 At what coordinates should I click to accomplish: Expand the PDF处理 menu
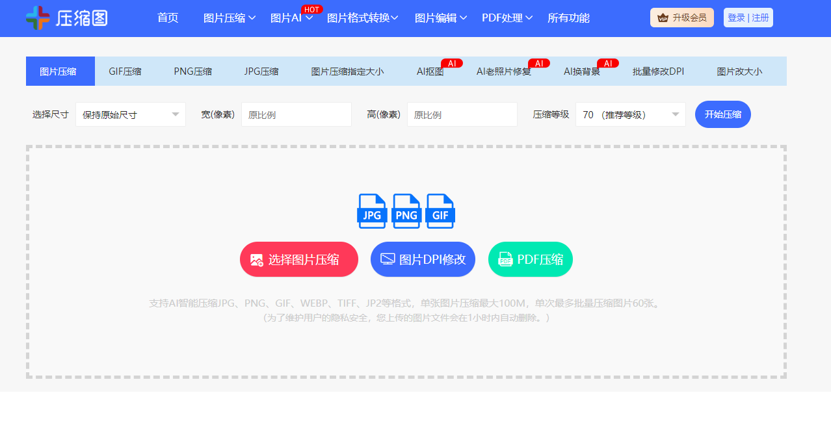pos(507,18)
